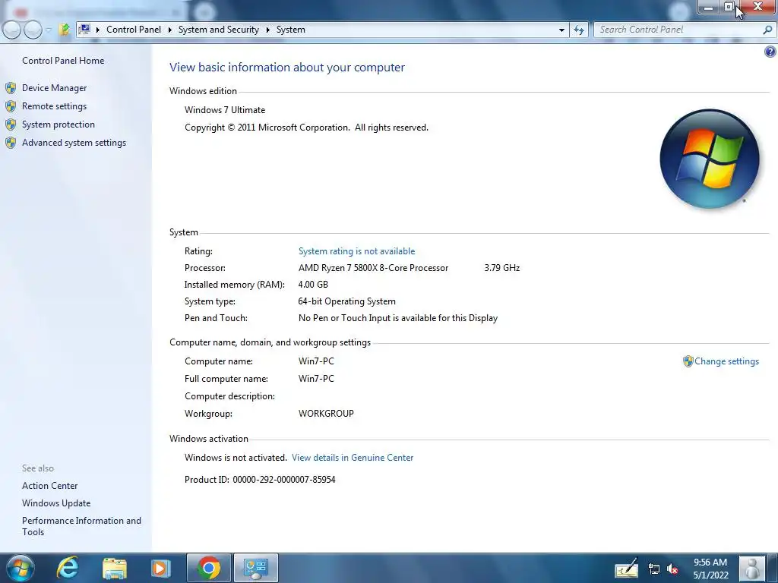This screenshot has height=583, width=778.
Task: Launch Internet Explorer from taskbar
Action: coord(68,568)
